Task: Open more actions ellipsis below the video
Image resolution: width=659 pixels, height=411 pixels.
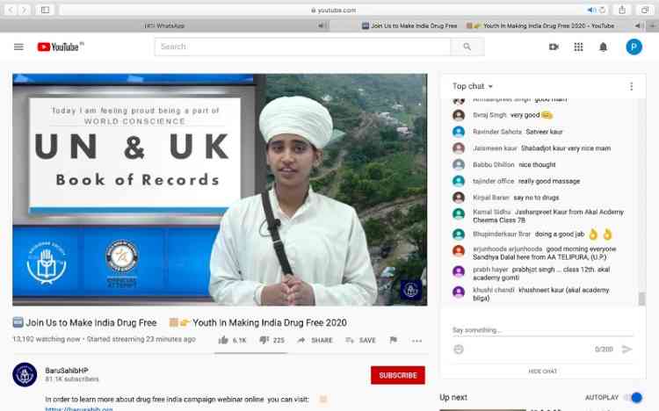Action: pos(416,340)
